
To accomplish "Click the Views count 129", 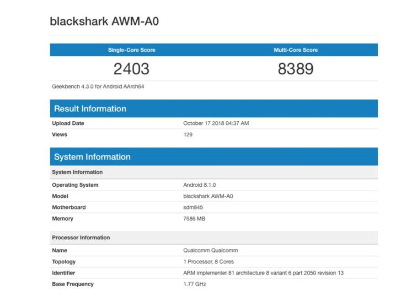I will (x=188, y=135).
